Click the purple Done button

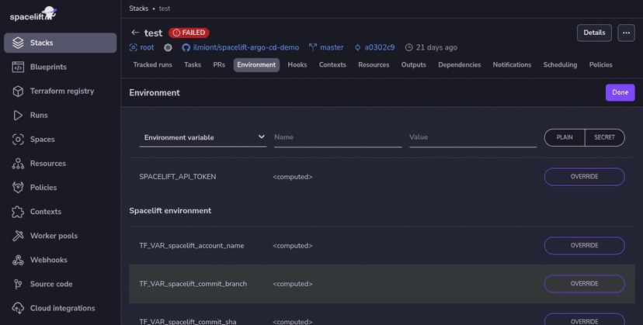tap(619, 92)
